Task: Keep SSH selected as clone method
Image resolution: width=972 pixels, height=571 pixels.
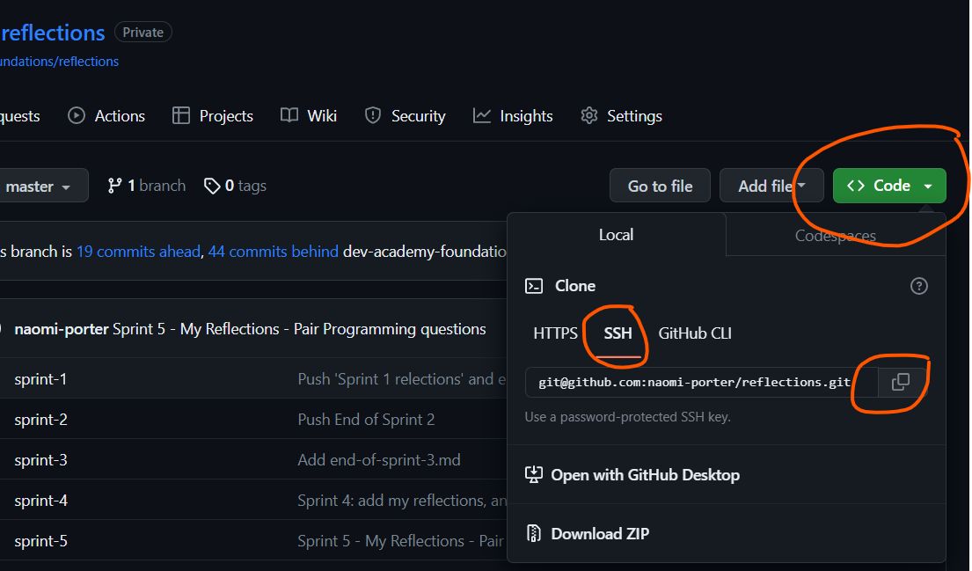Action: click(617, 333)
